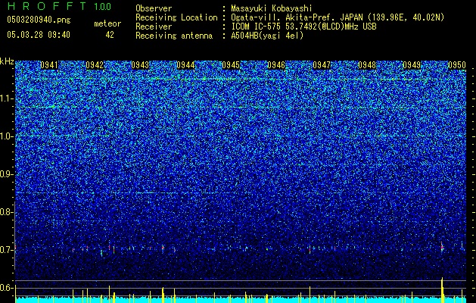This screenshot has width=476, height=303.
Task: Select the A504HB(yagi 4el) antenna text
Action: coord(267,36)
